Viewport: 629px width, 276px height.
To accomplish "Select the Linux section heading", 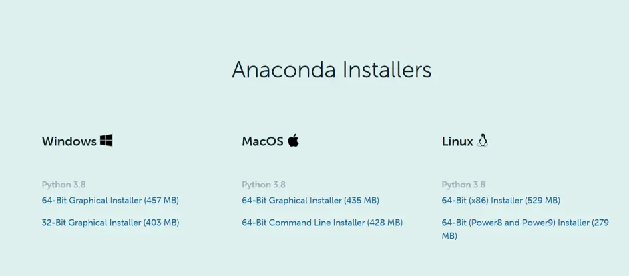I will pos(457,141).
